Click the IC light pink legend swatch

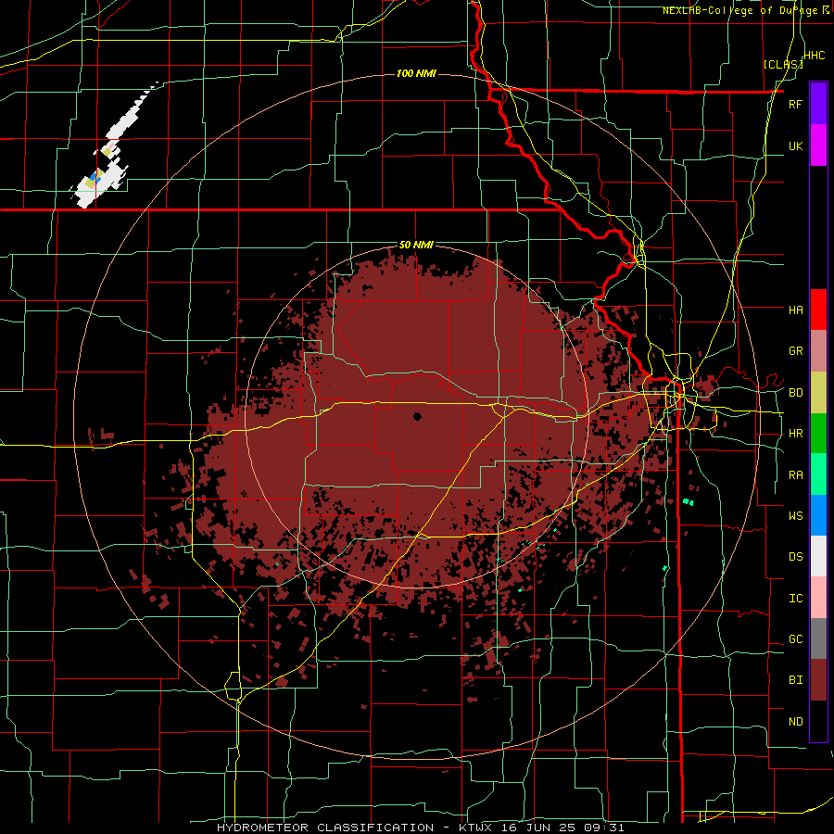(818, 598)
